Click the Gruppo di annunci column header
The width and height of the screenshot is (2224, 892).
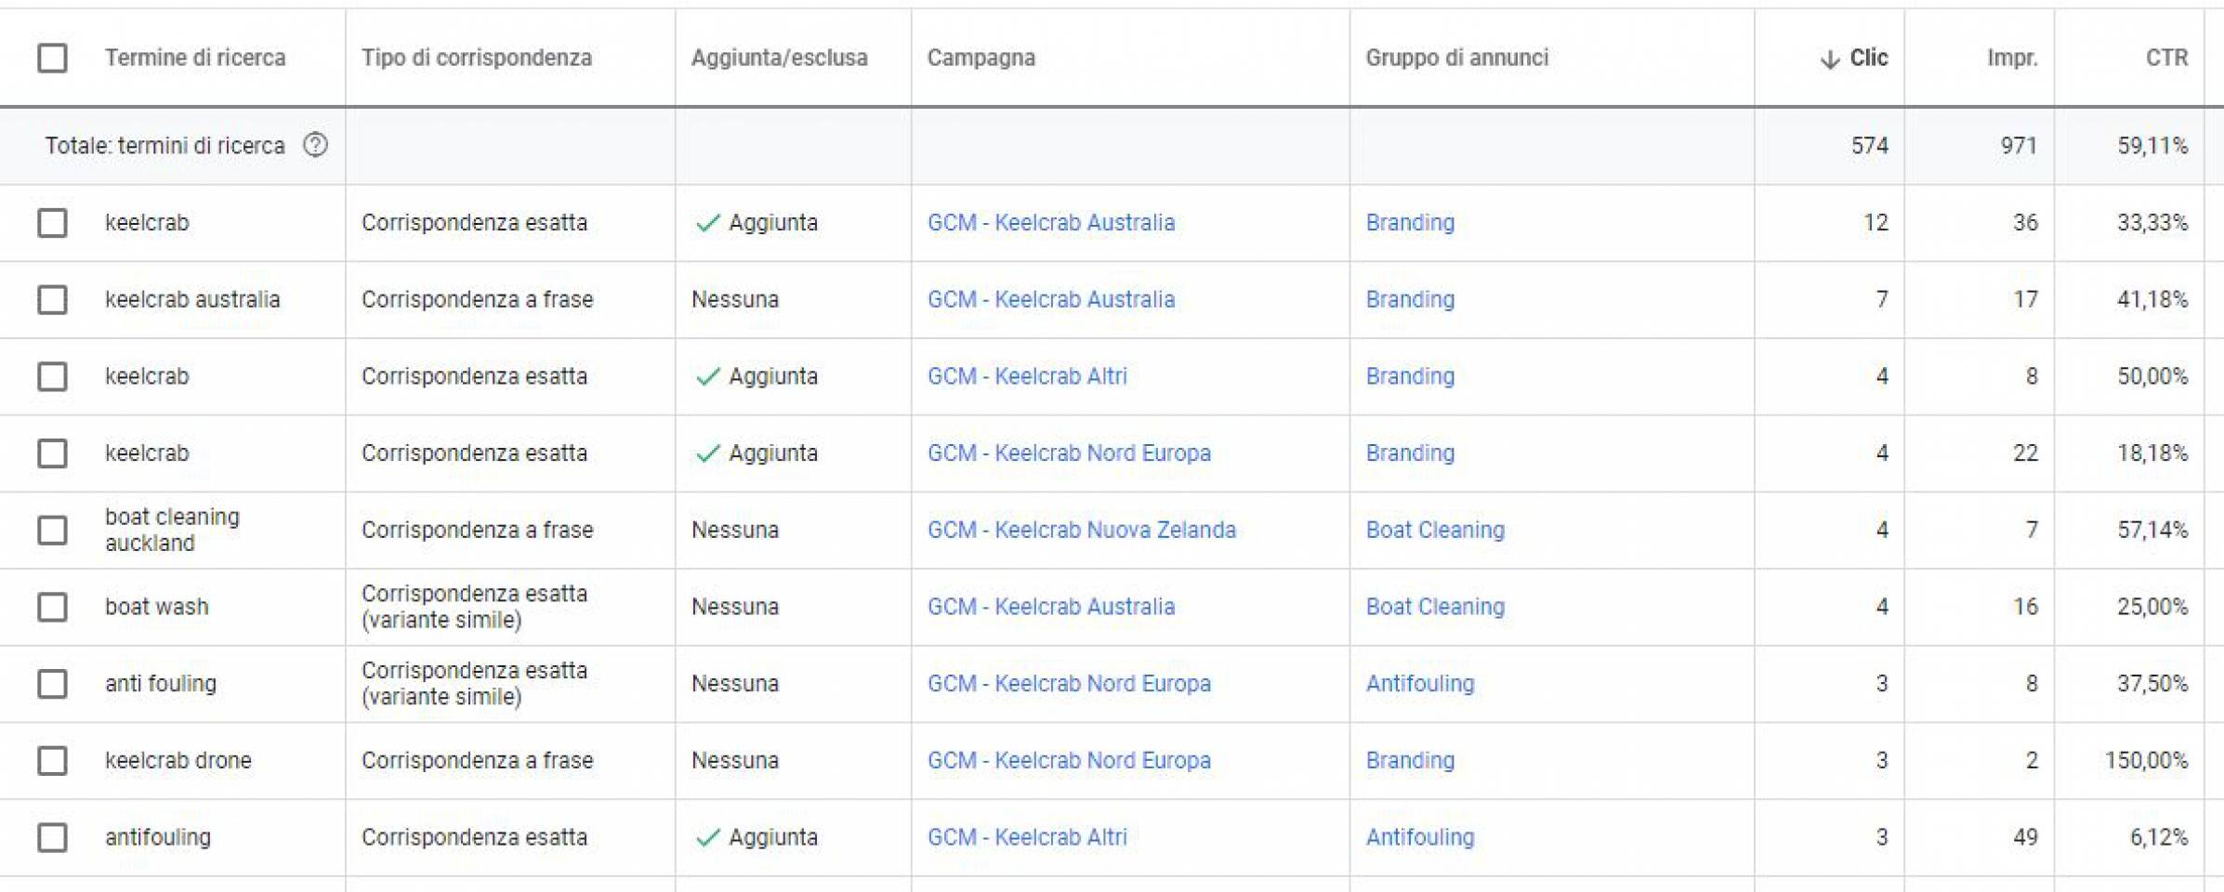coord(1456,58)
